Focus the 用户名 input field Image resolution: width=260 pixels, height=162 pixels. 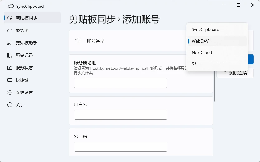point(121,115)
